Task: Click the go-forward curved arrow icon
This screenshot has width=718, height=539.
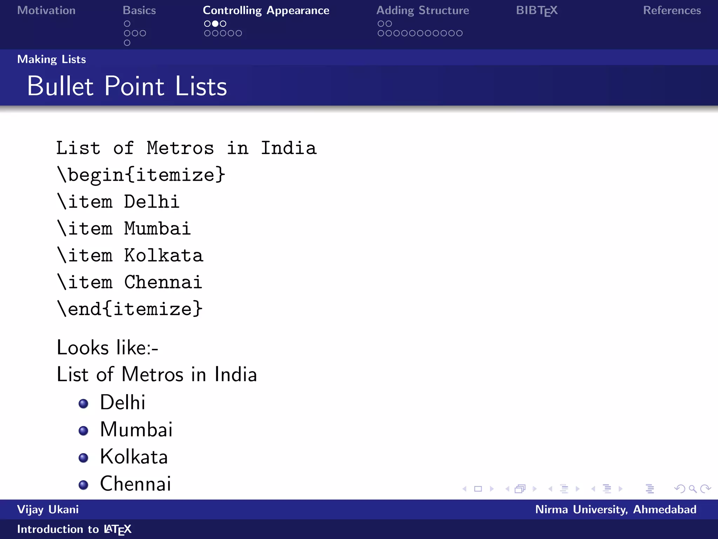Action: tap(705, 489)
